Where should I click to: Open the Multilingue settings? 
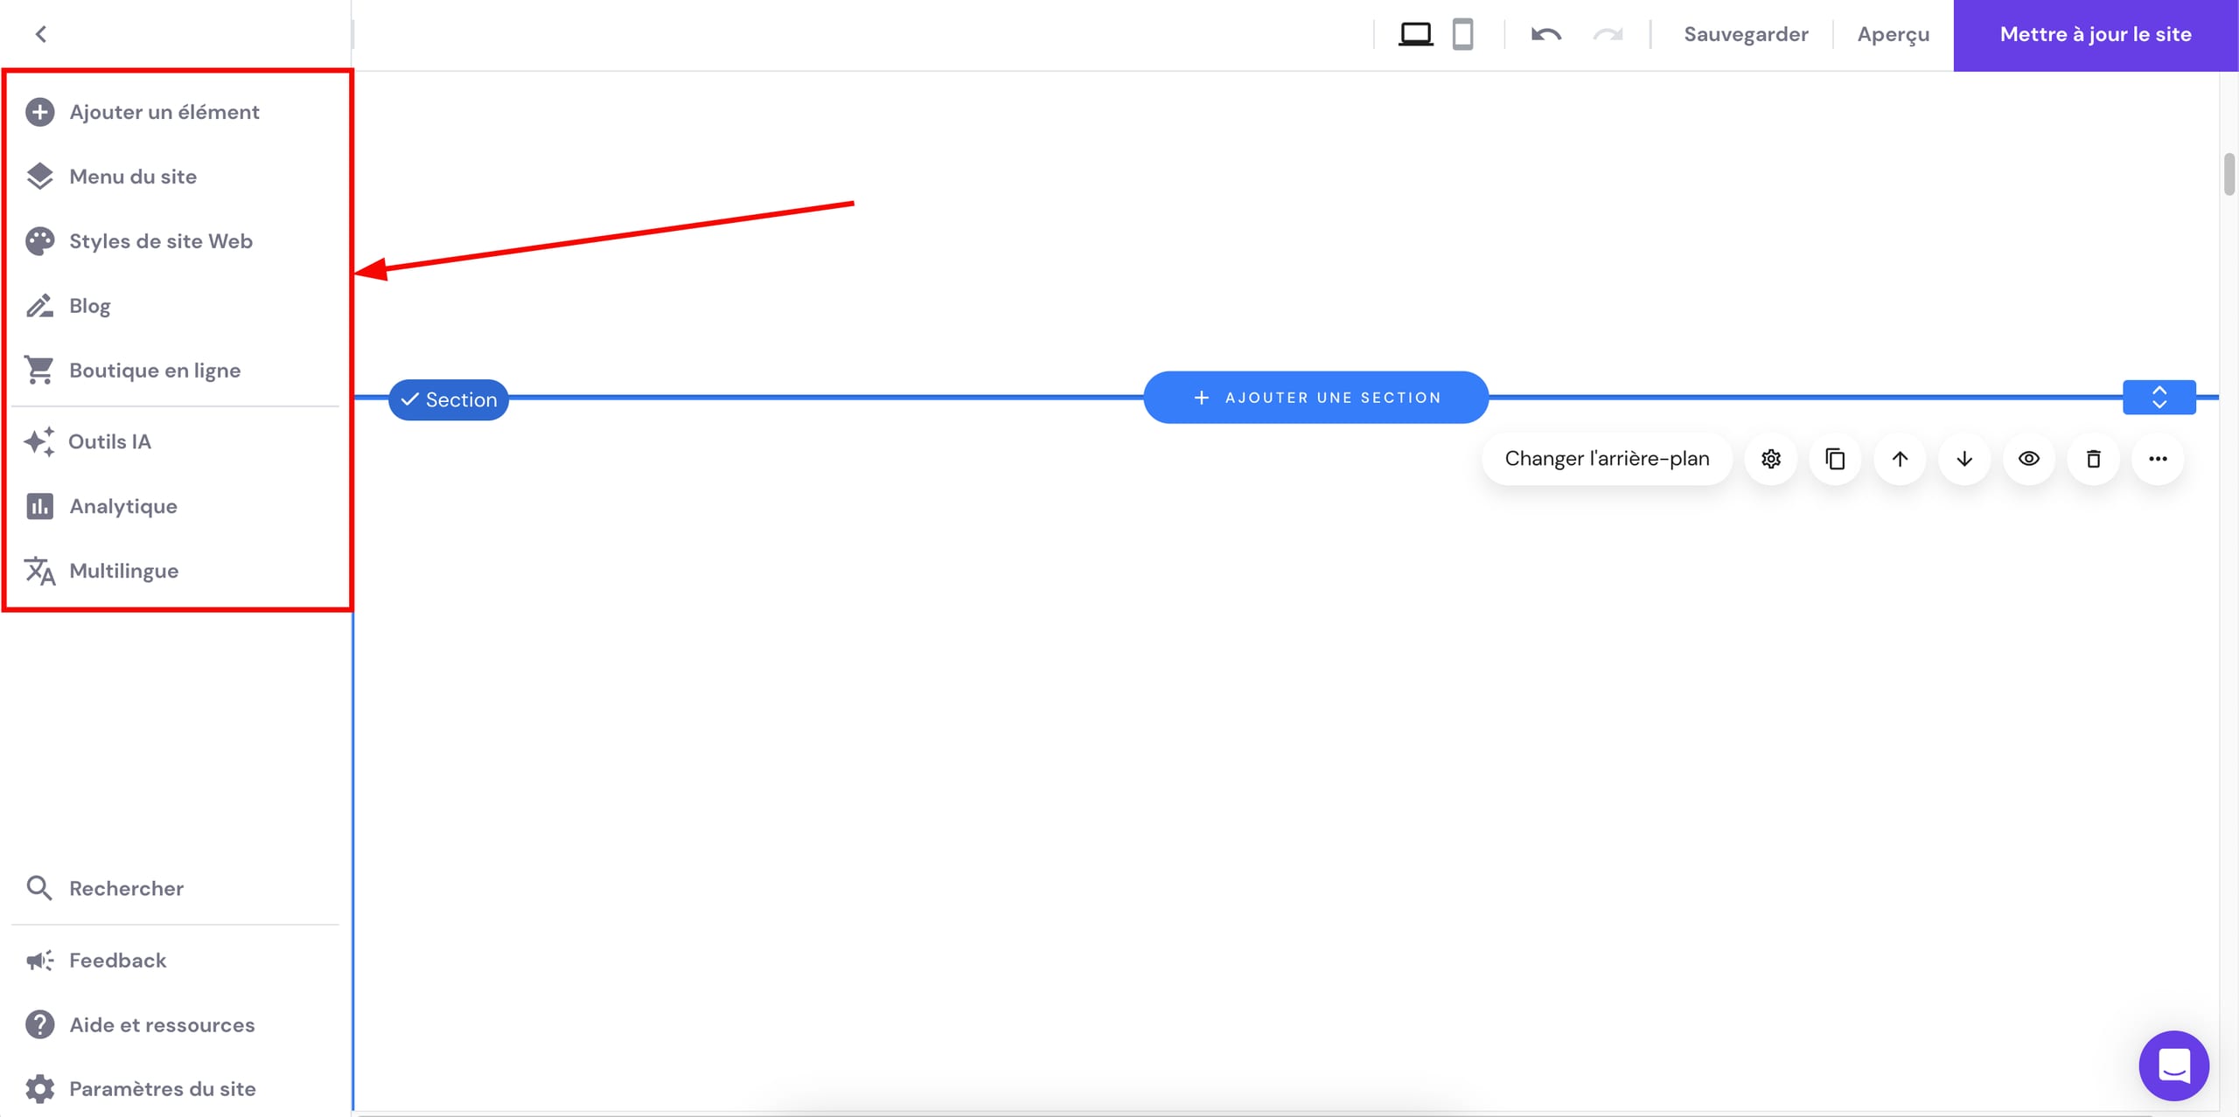[123, 570]
